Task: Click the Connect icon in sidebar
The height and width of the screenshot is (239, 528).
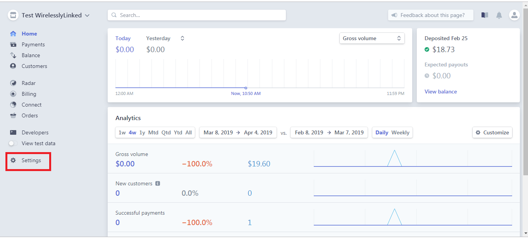Action: (x=13, y=105)
